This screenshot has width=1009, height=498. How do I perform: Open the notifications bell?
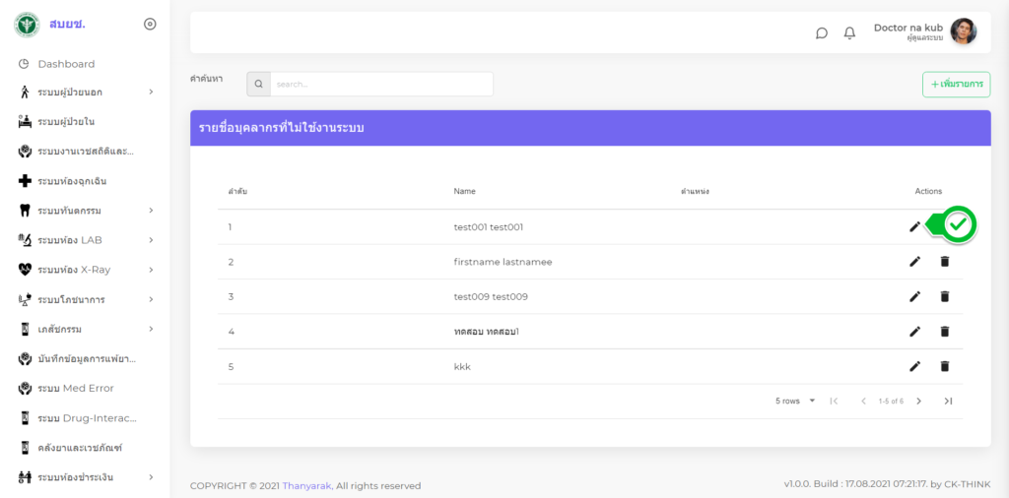point(849,32)
